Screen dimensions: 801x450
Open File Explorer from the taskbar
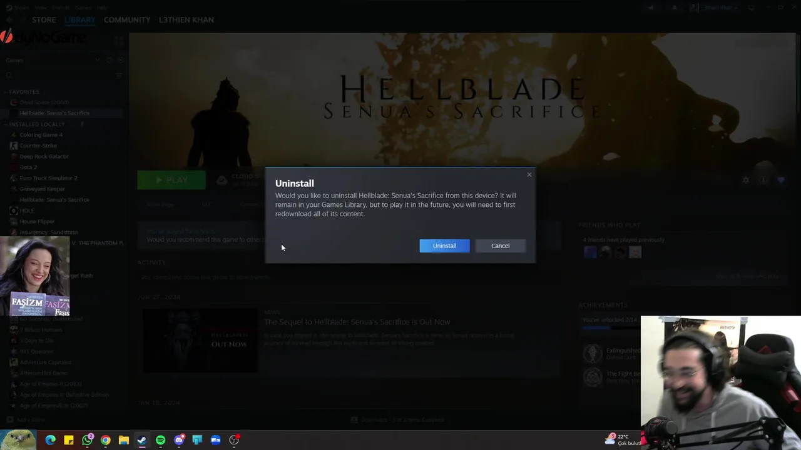pyautogui.click(x=124, y=440)
